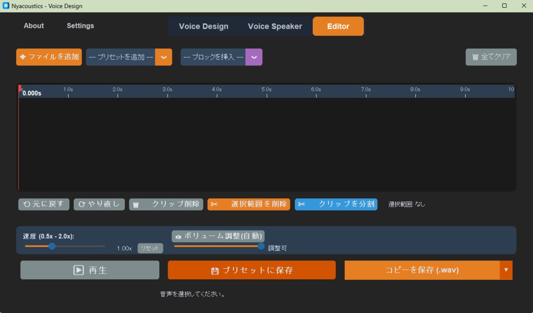Undo with the 元に戻す button
This screenshot has width=533, height=313.
point(44,204)
